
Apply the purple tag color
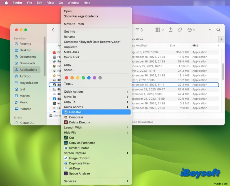pos(95,78)
